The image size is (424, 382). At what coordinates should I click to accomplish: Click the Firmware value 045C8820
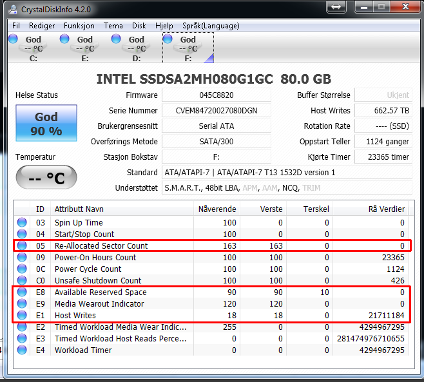pyautogui.click(x=217, y=95)
